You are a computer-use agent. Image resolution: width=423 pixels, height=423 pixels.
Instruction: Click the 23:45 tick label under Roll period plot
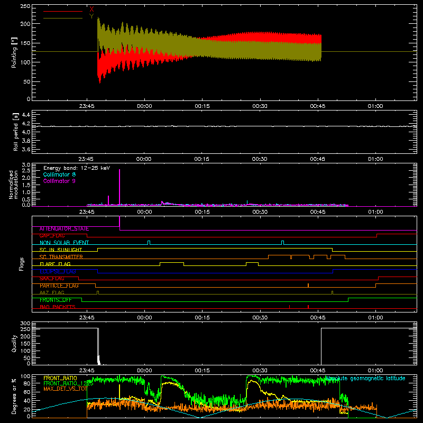coord(86,159)
